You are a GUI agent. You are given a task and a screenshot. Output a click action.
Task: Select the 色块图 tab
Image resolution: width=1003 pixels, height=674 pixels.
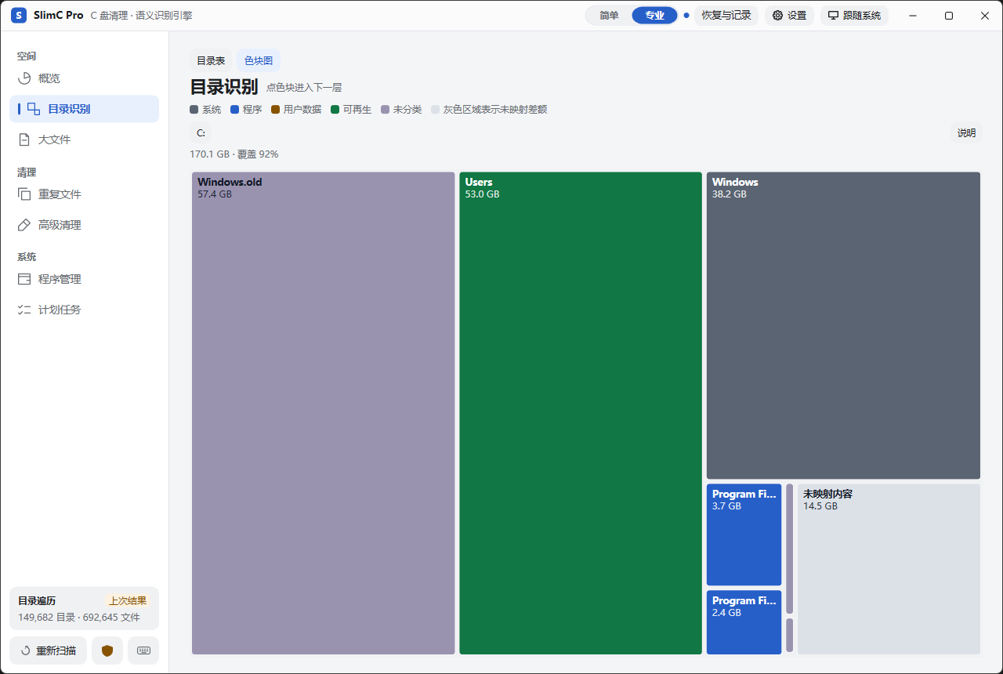259,60
